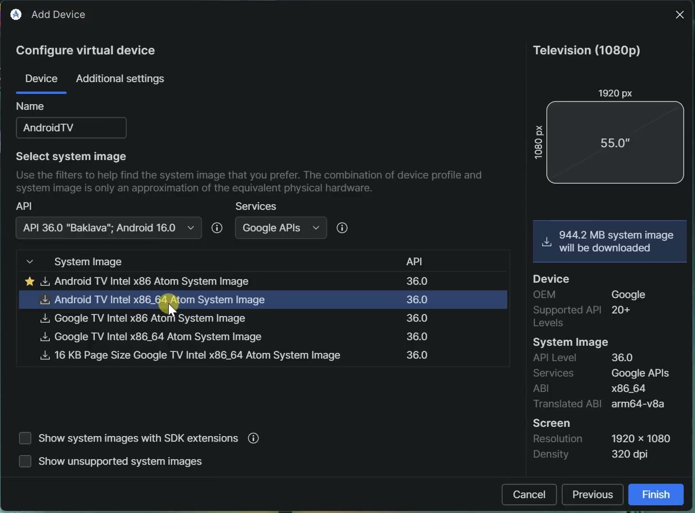Click the 320 dpi density value
This screenshot has height=513, width=695.
click(x=630, y=454)
